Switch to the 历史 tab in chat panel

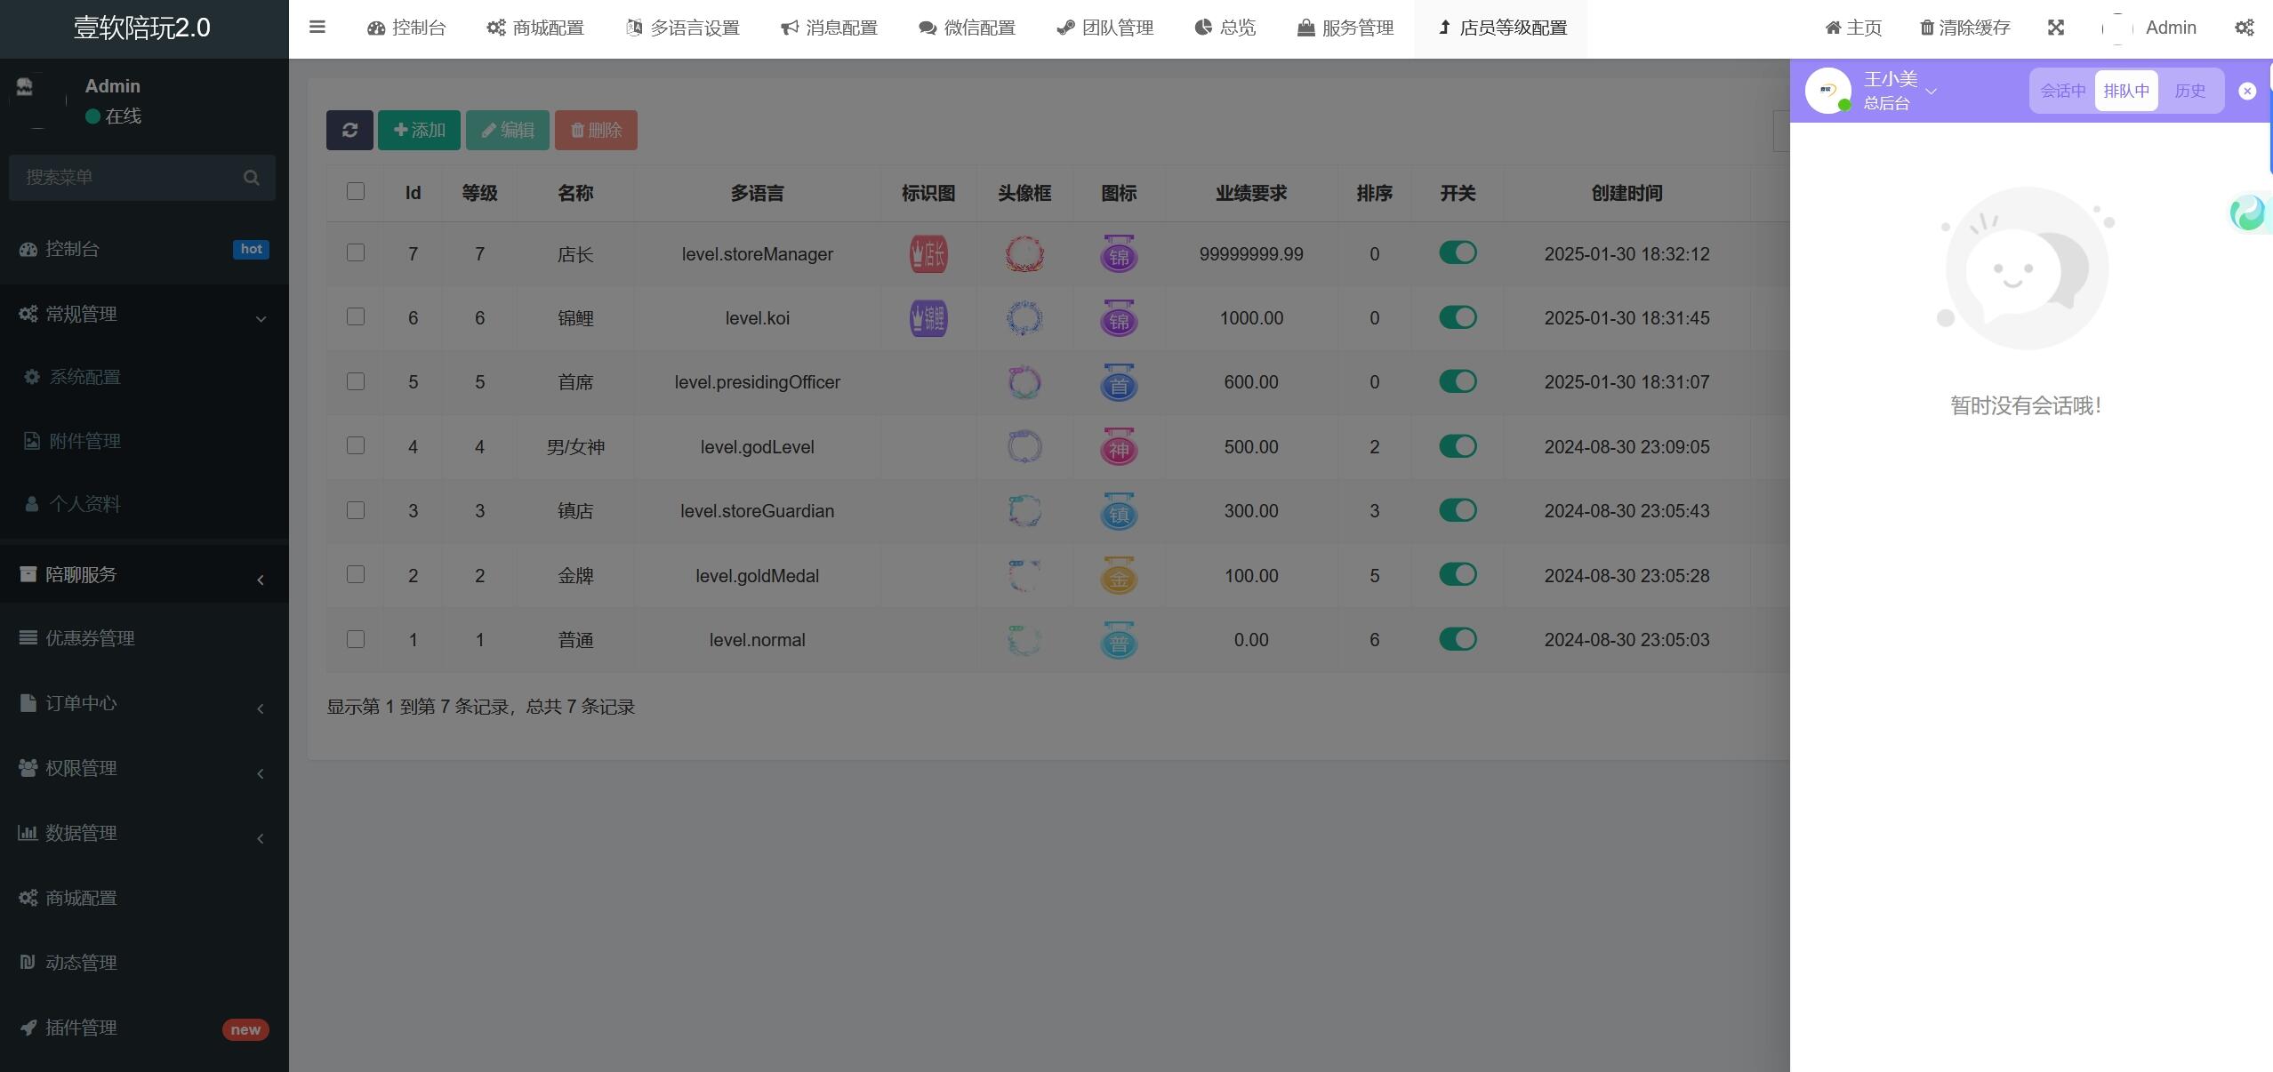click(x=2191, y=90)
